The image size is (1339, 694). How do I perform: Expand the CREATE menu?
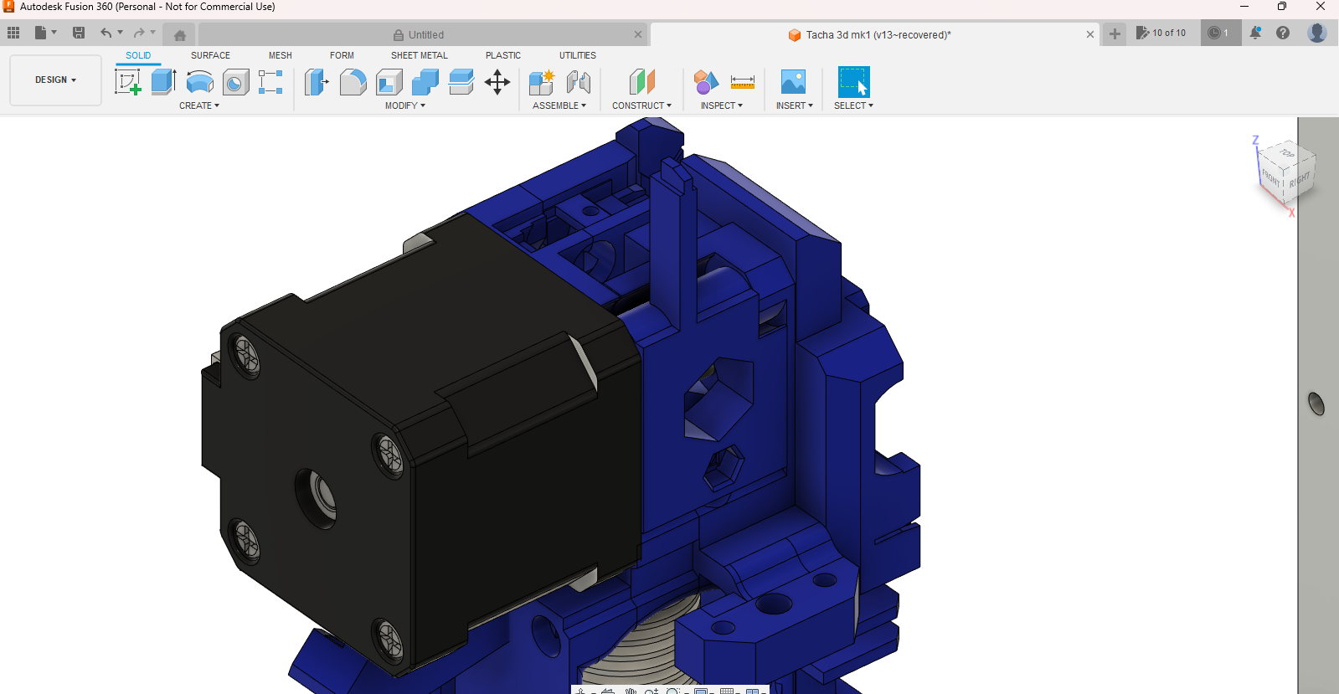(199, 105)
